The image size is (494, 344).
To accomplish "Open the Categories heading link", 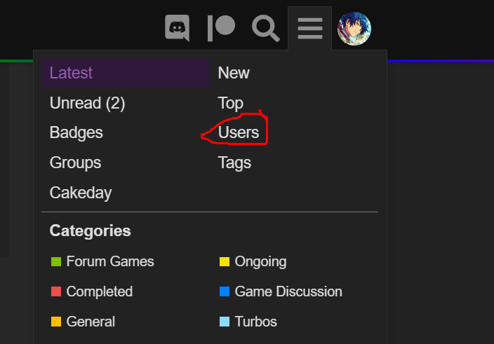I will pos(90,231).
